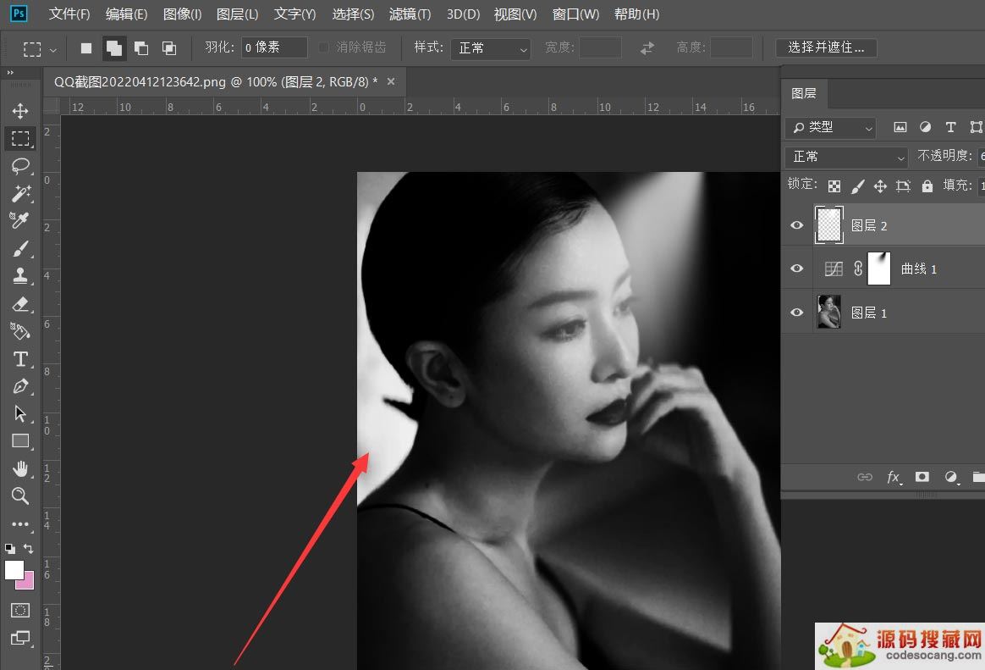Select the Clone Stamp tool

pyautogui.click(x=20, y=275)
